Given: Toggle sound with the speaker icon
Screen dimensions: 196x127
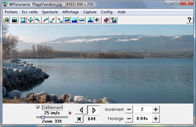Looking at the screenshot, I should point(97,20).
